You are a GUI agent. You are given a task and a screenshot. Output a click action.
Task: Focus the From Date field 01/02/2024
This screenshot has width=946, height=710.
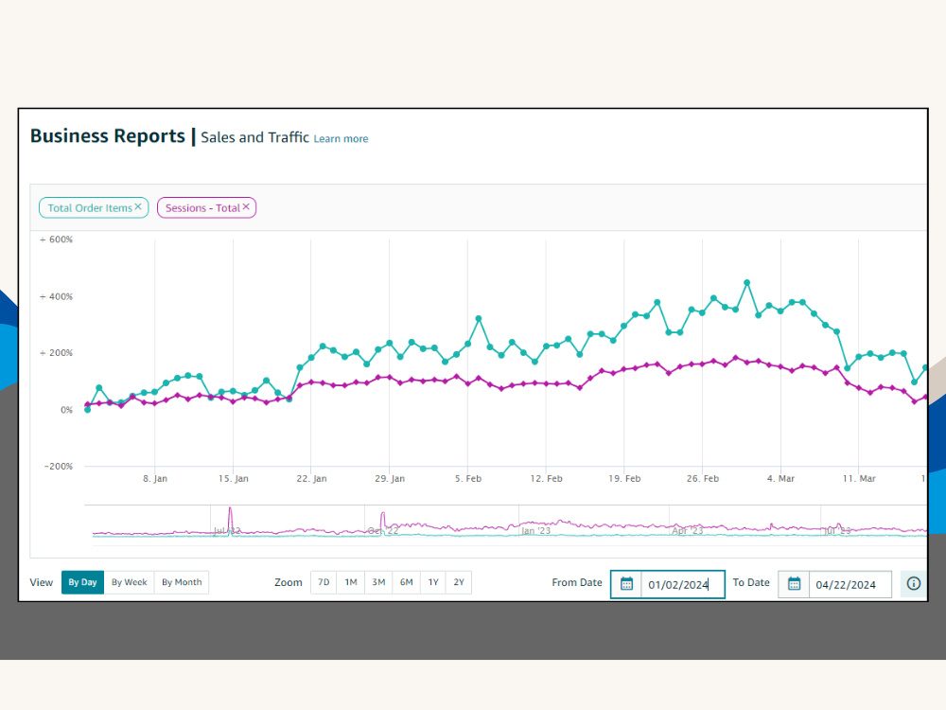pyautogui.click(x=682, y=584)
